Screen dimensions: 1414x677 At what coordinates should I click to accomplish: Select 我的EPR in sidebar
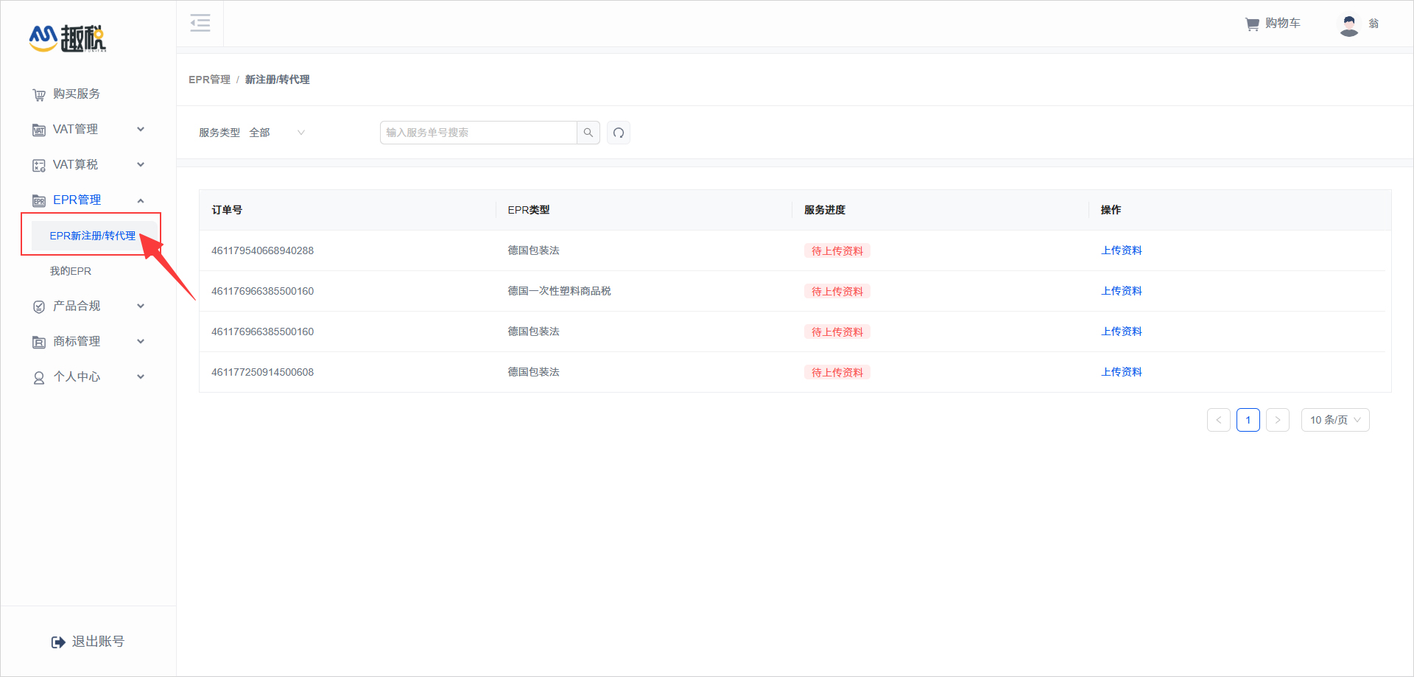(71, 271)
